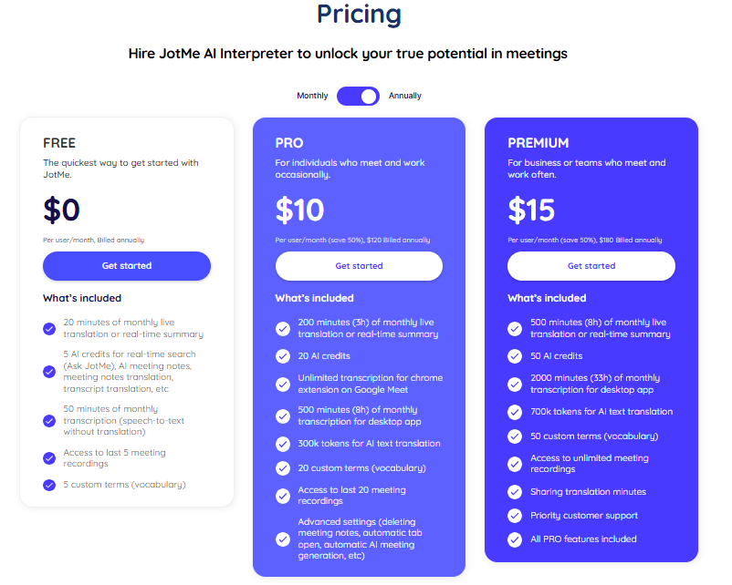This screenshot has width=732, height=585.
Task: Select the Annually billing label
Action: tap(404, 96)
